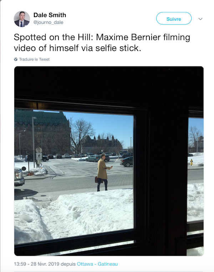Visit the @journo_dale handle link

pos(49,22)
